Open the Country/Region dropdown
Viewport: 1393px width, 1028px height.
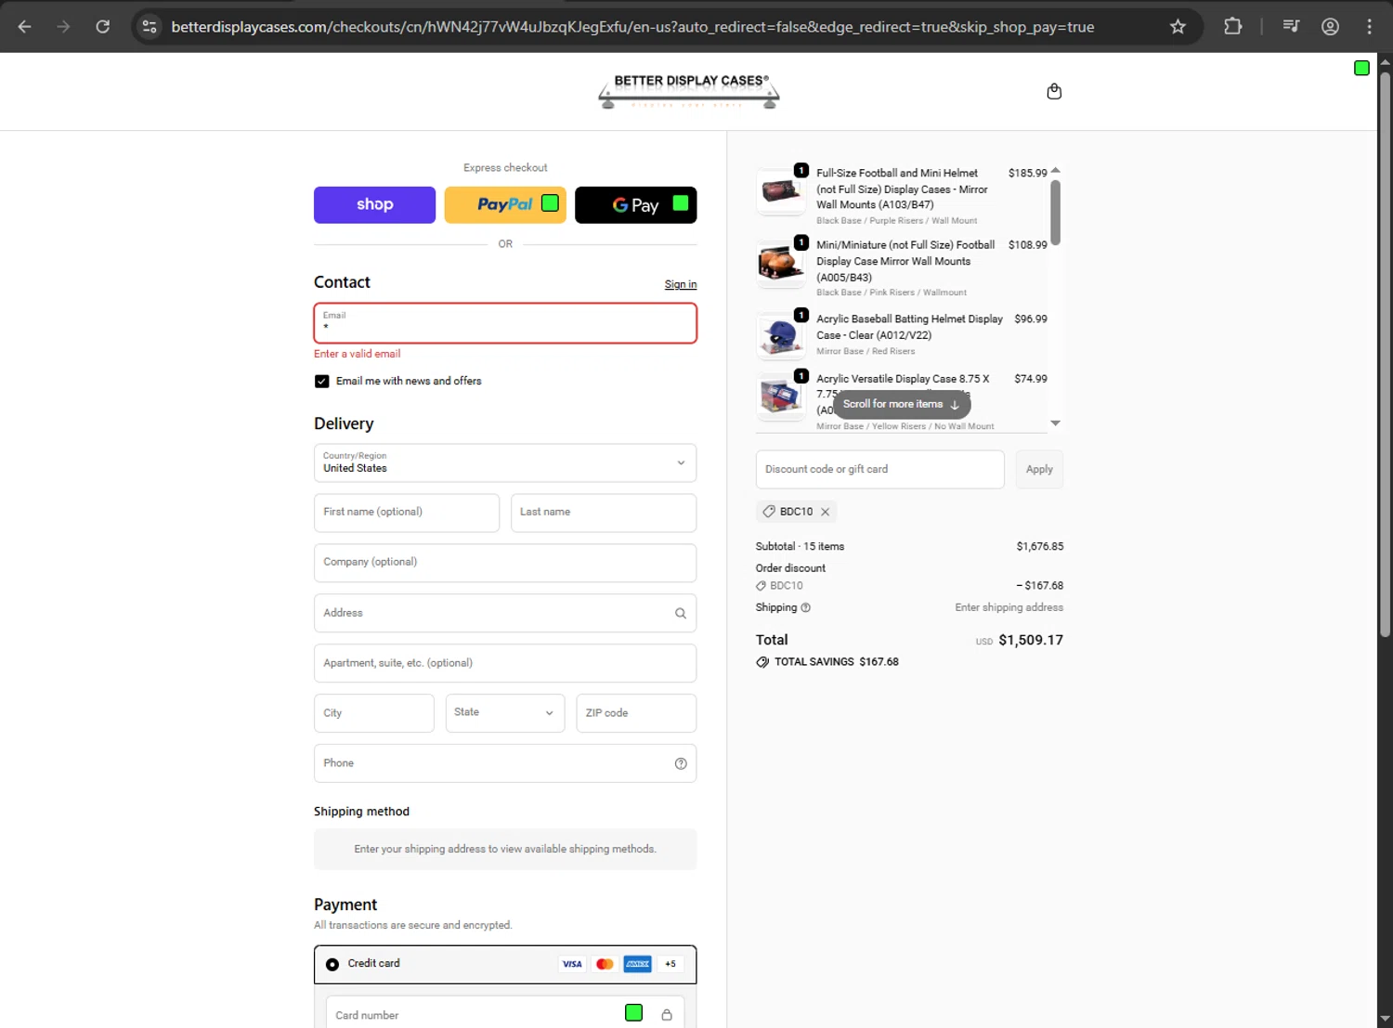tap(505, 462)
